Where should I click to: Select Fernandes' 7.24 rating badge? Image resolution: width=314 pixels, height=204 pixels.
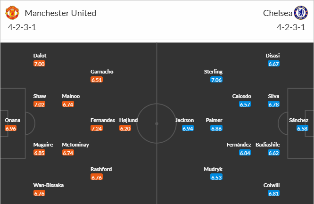(97, 128)
